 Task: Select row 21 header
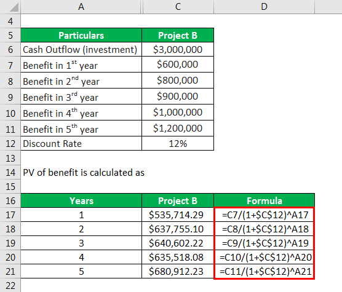tap(10, 271)
